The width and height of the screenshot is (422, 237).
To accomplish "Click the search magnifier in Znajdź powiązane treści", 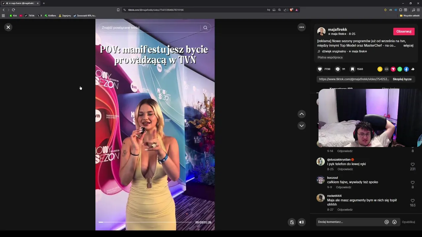I will coord(205,28).
